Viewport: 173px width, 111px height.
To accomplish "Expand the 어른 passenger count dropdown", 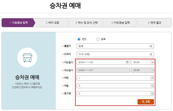I will pyautogui.click(x=115, y=78).
